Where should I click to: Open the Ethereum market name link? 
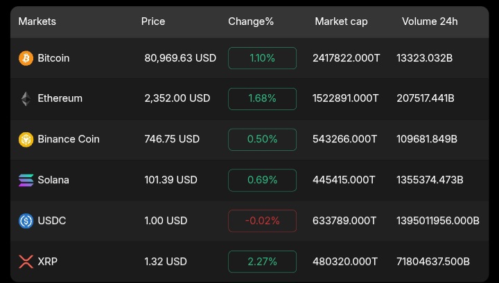pyautogui.click(x=60, y=98)
